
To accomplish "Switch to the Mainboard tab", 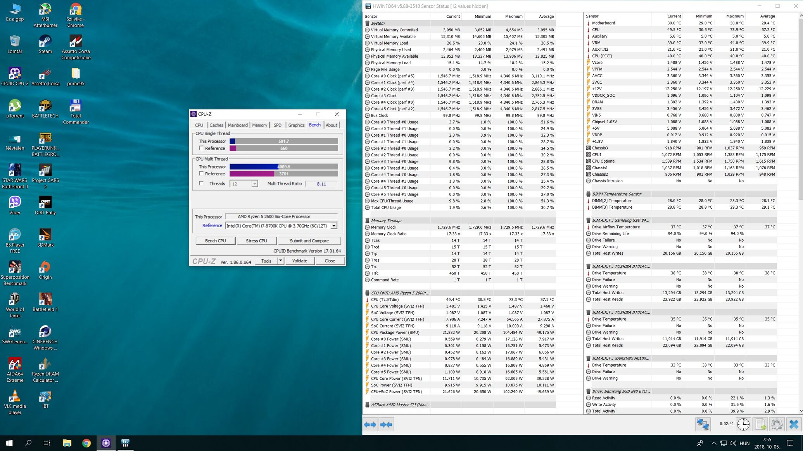I will pos(238,125).
